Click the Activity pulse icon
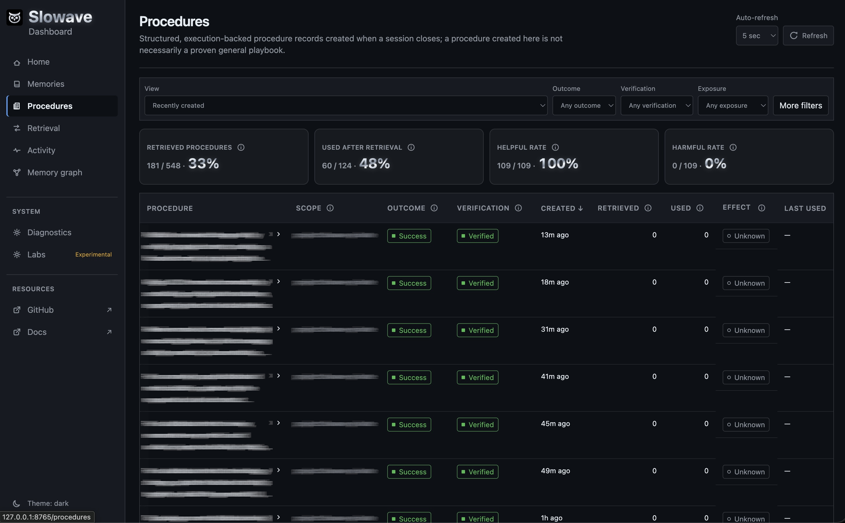Viewport: 845px width, 523px height. pyautogui.click(x=17, y=150)
